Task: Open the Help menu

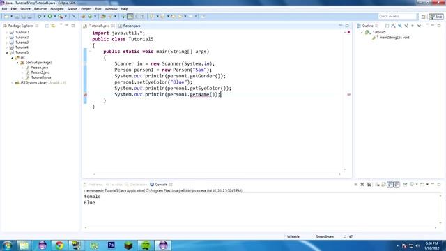Action: point(125,9)
